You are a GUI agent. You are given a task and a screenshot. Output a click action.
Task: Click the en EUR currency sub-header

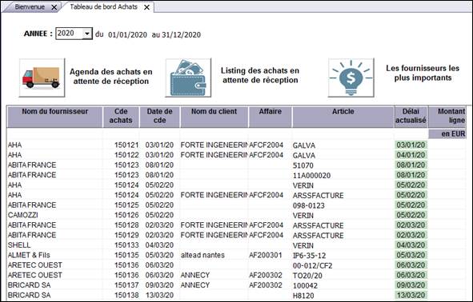click(447, 134)
